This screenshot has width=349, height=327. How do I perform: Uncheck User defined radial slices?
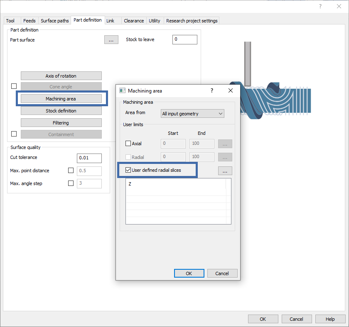coord(128,170)
